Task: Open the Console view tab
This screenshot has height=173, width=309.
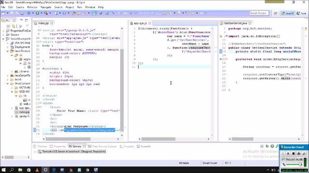Action: (x=144, y=146)
